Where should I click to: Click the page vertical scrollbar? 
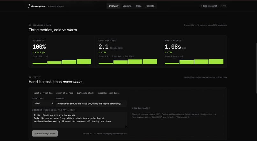click(x=256, y=69)
